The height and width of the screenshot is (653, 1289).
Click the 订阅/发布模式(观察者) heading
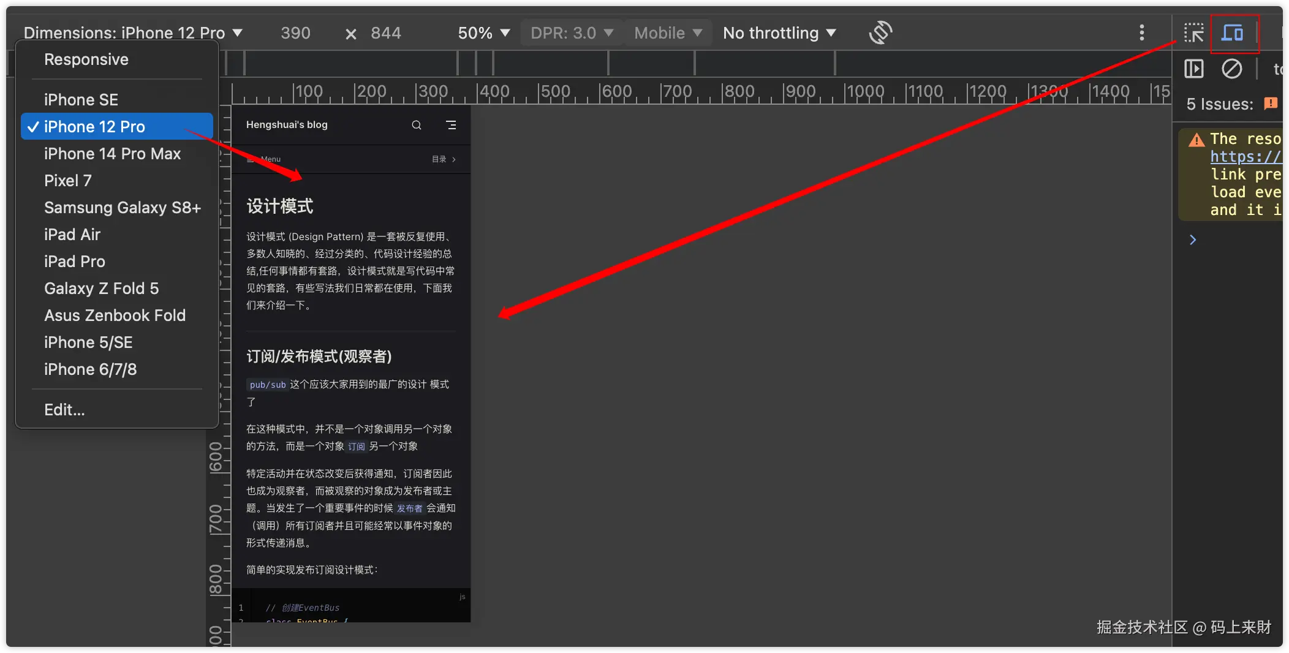[319, 357]
